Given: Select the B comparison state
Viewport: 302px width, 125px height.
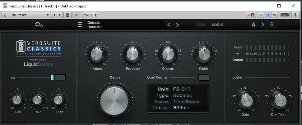Looking at the screenshot, I should coord(272,25).
